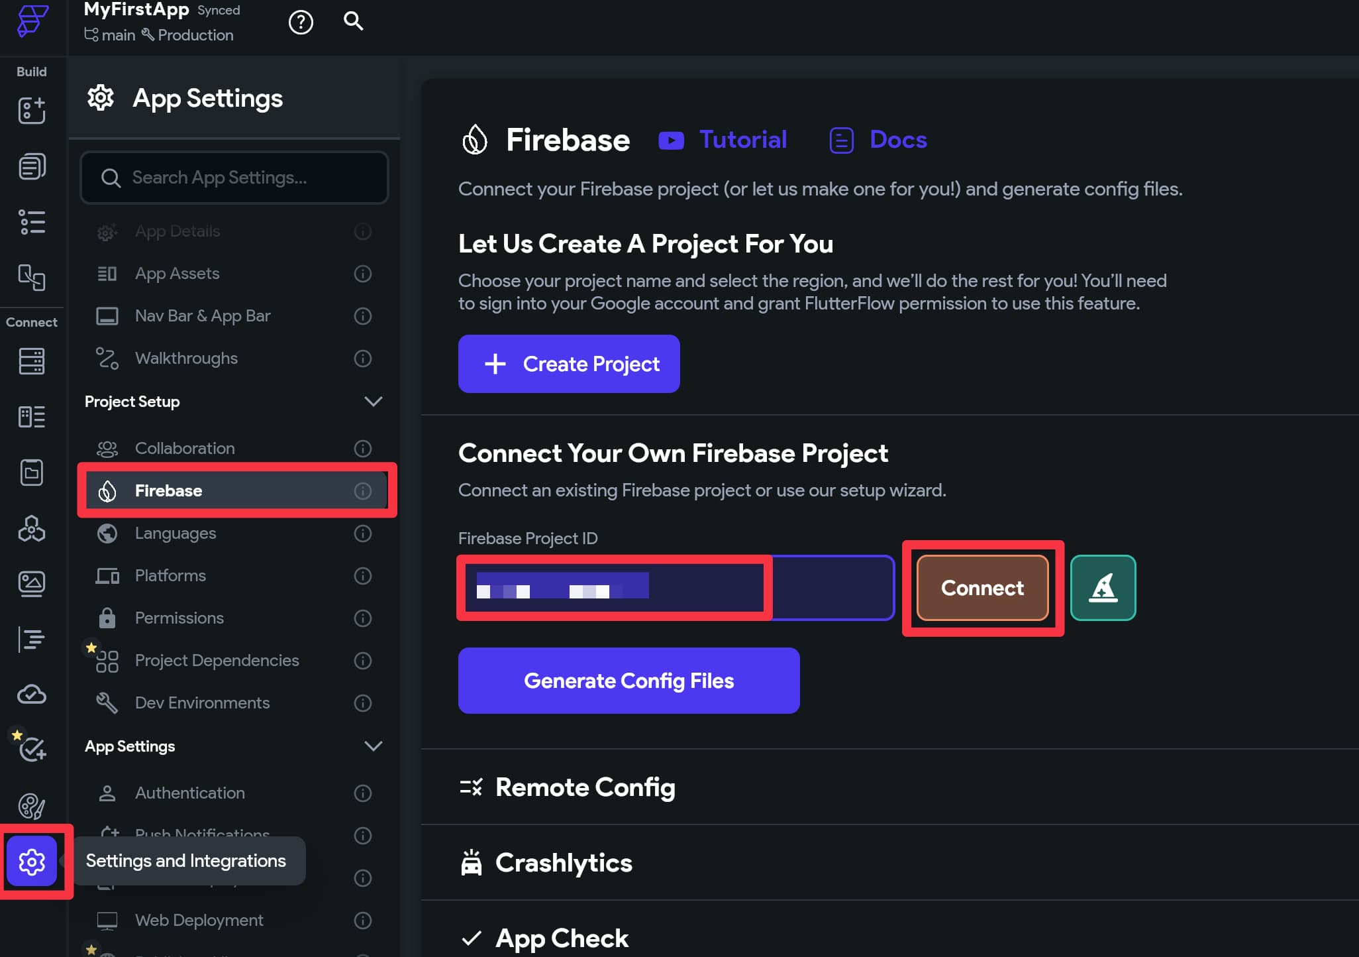Open Languages settings

pyautogui.click(x=233, y=534)
